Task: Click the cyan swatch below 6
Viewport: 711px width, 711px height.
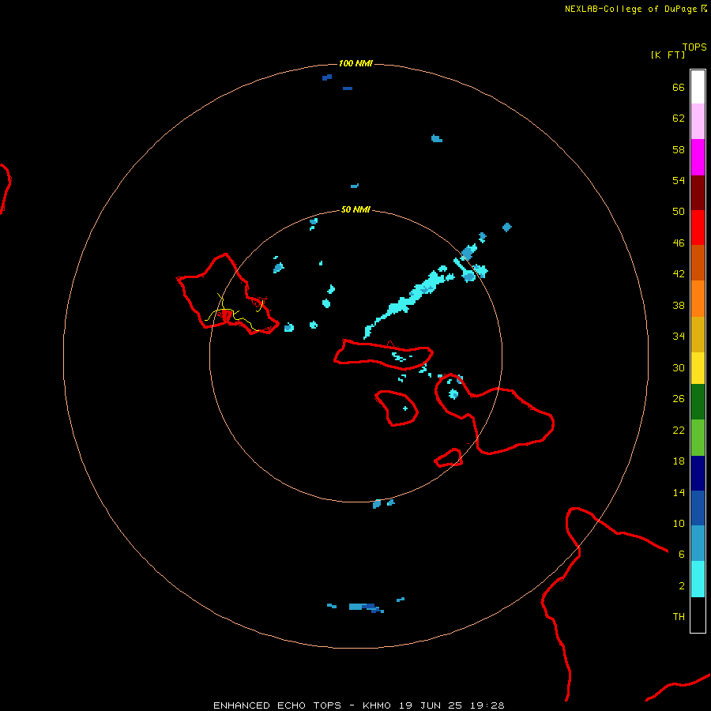Action: pyautogui.click(x=698, y=579)
